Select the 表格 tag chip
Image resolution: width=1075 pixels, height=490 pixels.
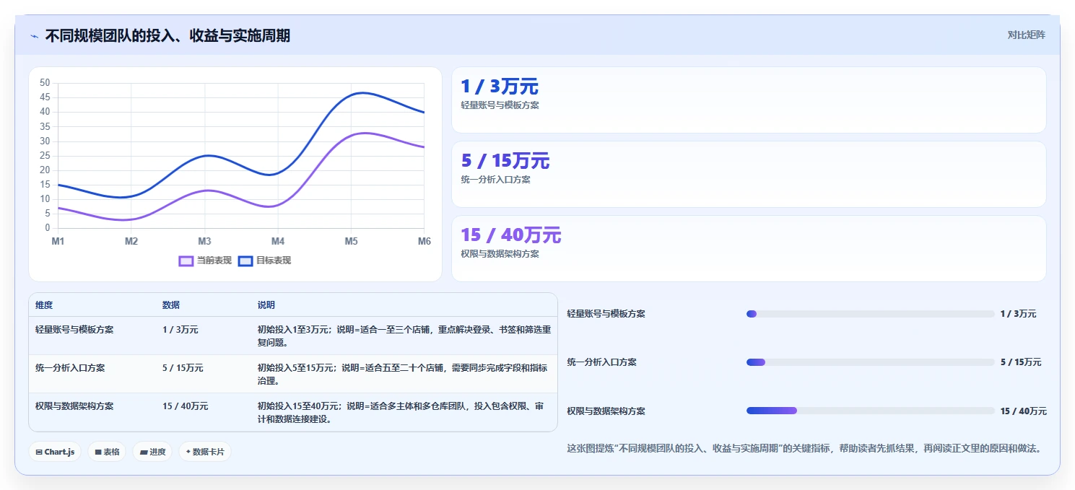[x=107, y=452]
